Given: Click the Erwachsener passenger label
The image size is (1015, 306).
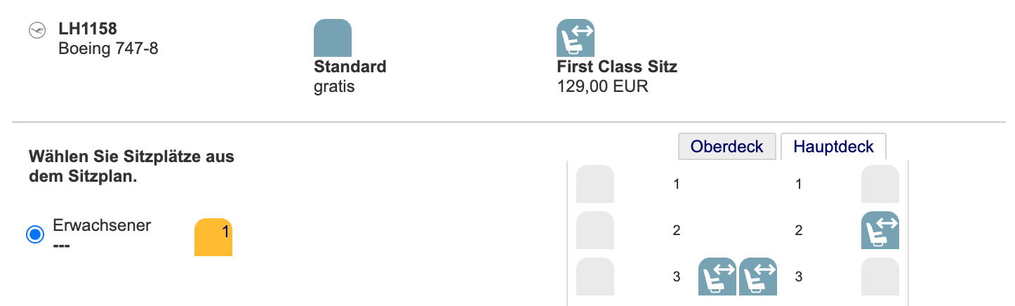Looking at the screenshot, I should point(102,226).
